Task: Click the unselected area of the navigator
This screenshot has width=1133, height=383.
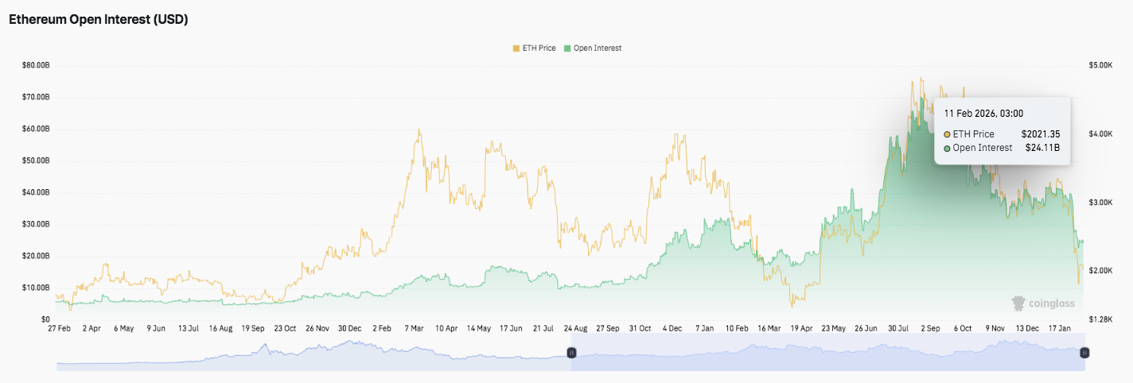Action: (x=310, y=354)
